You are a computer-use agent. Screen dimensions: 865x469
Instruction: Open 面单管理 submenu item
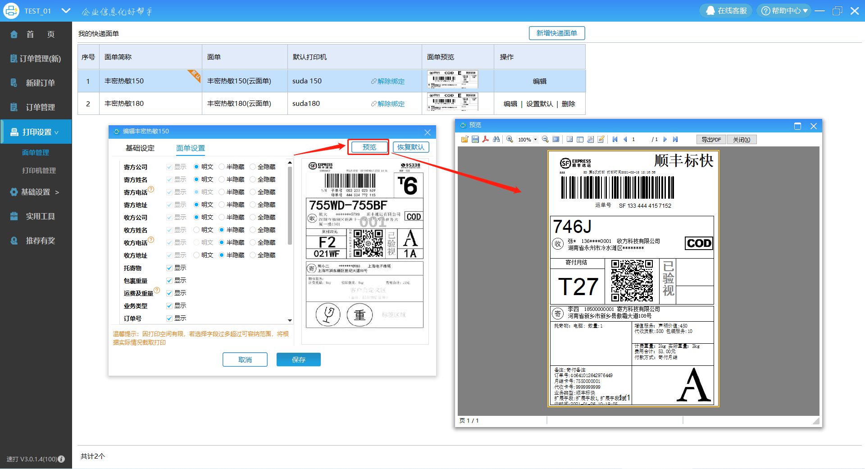pyautogui.click(x=36, y=153)
